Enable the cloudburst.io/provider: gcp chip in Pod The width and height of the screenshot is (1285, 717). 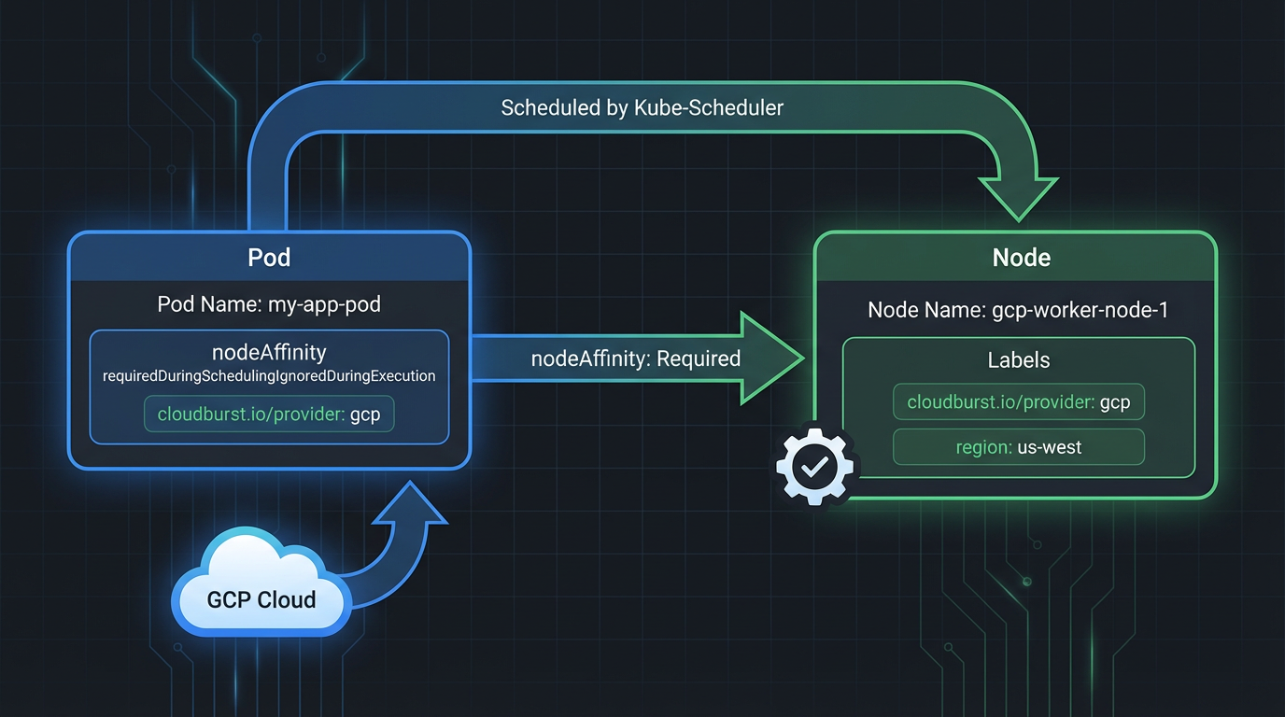click(268, 414)
